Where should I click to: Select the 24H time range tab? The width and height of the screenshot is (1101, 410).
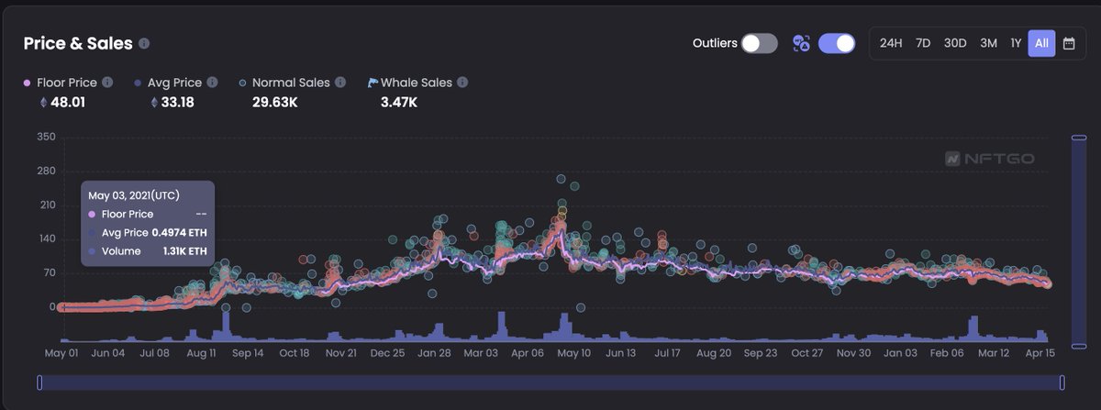[x=890, y=43]
